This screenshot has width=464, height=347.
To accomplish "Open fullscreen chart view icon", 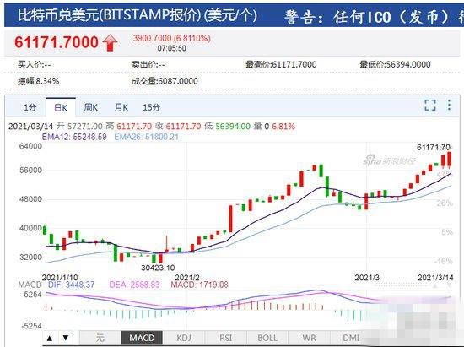I will pos(430,105).
